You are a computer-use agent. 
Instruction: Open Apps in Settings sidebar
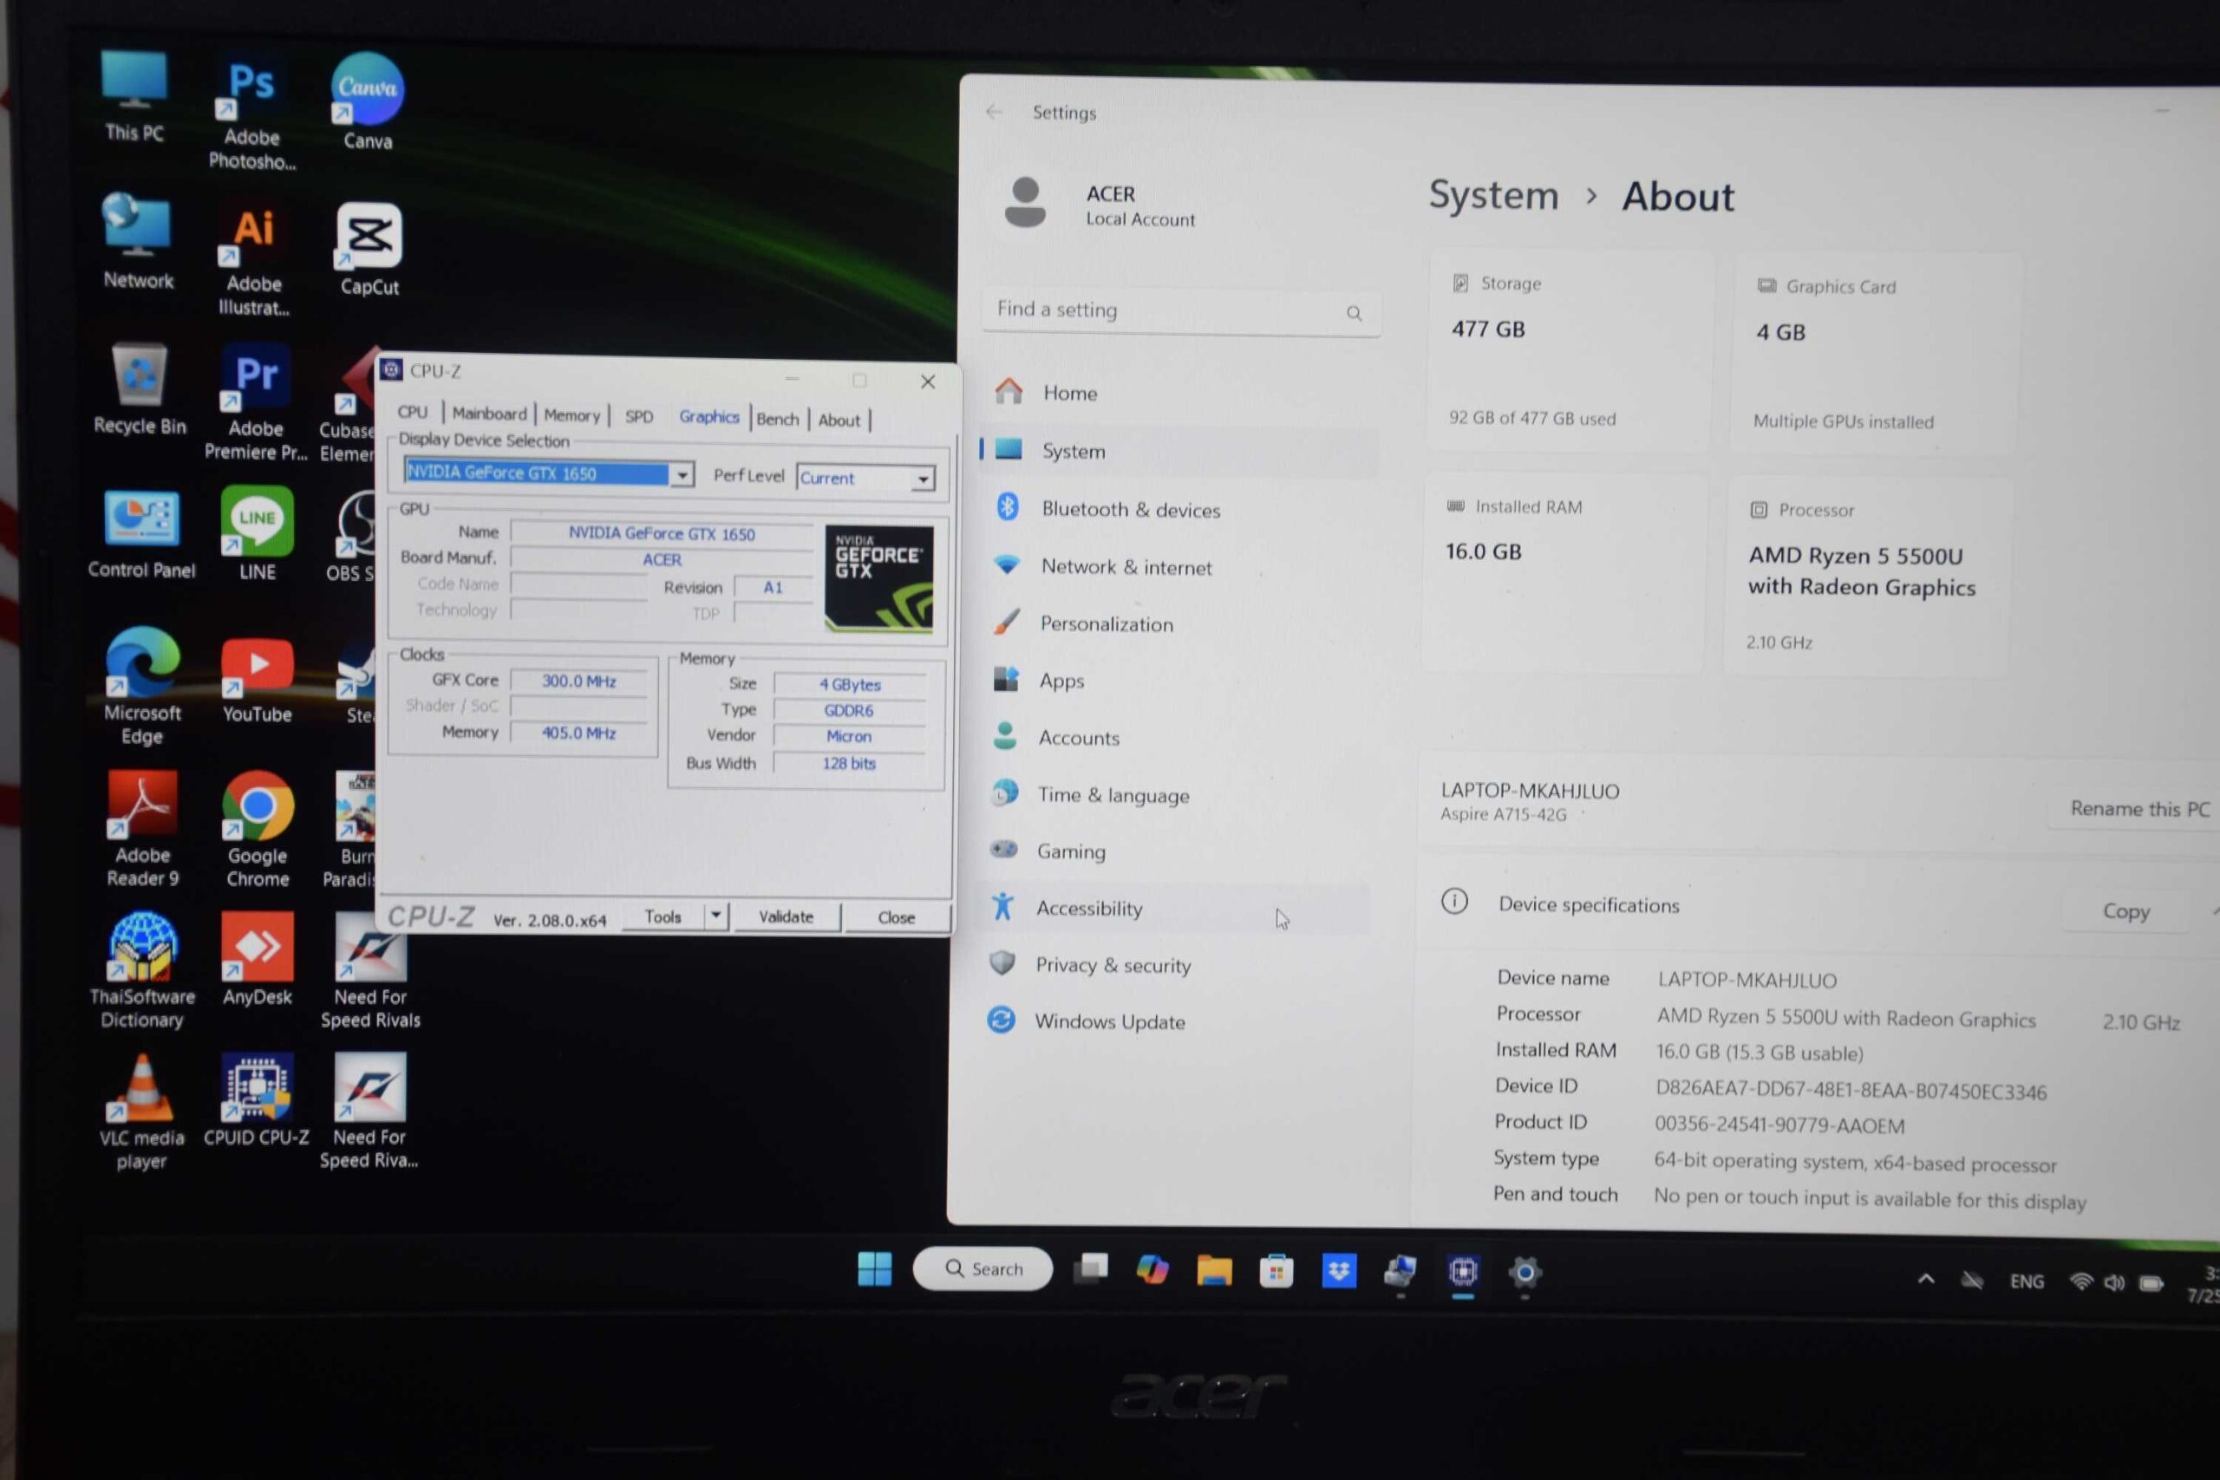[1176, 680]
